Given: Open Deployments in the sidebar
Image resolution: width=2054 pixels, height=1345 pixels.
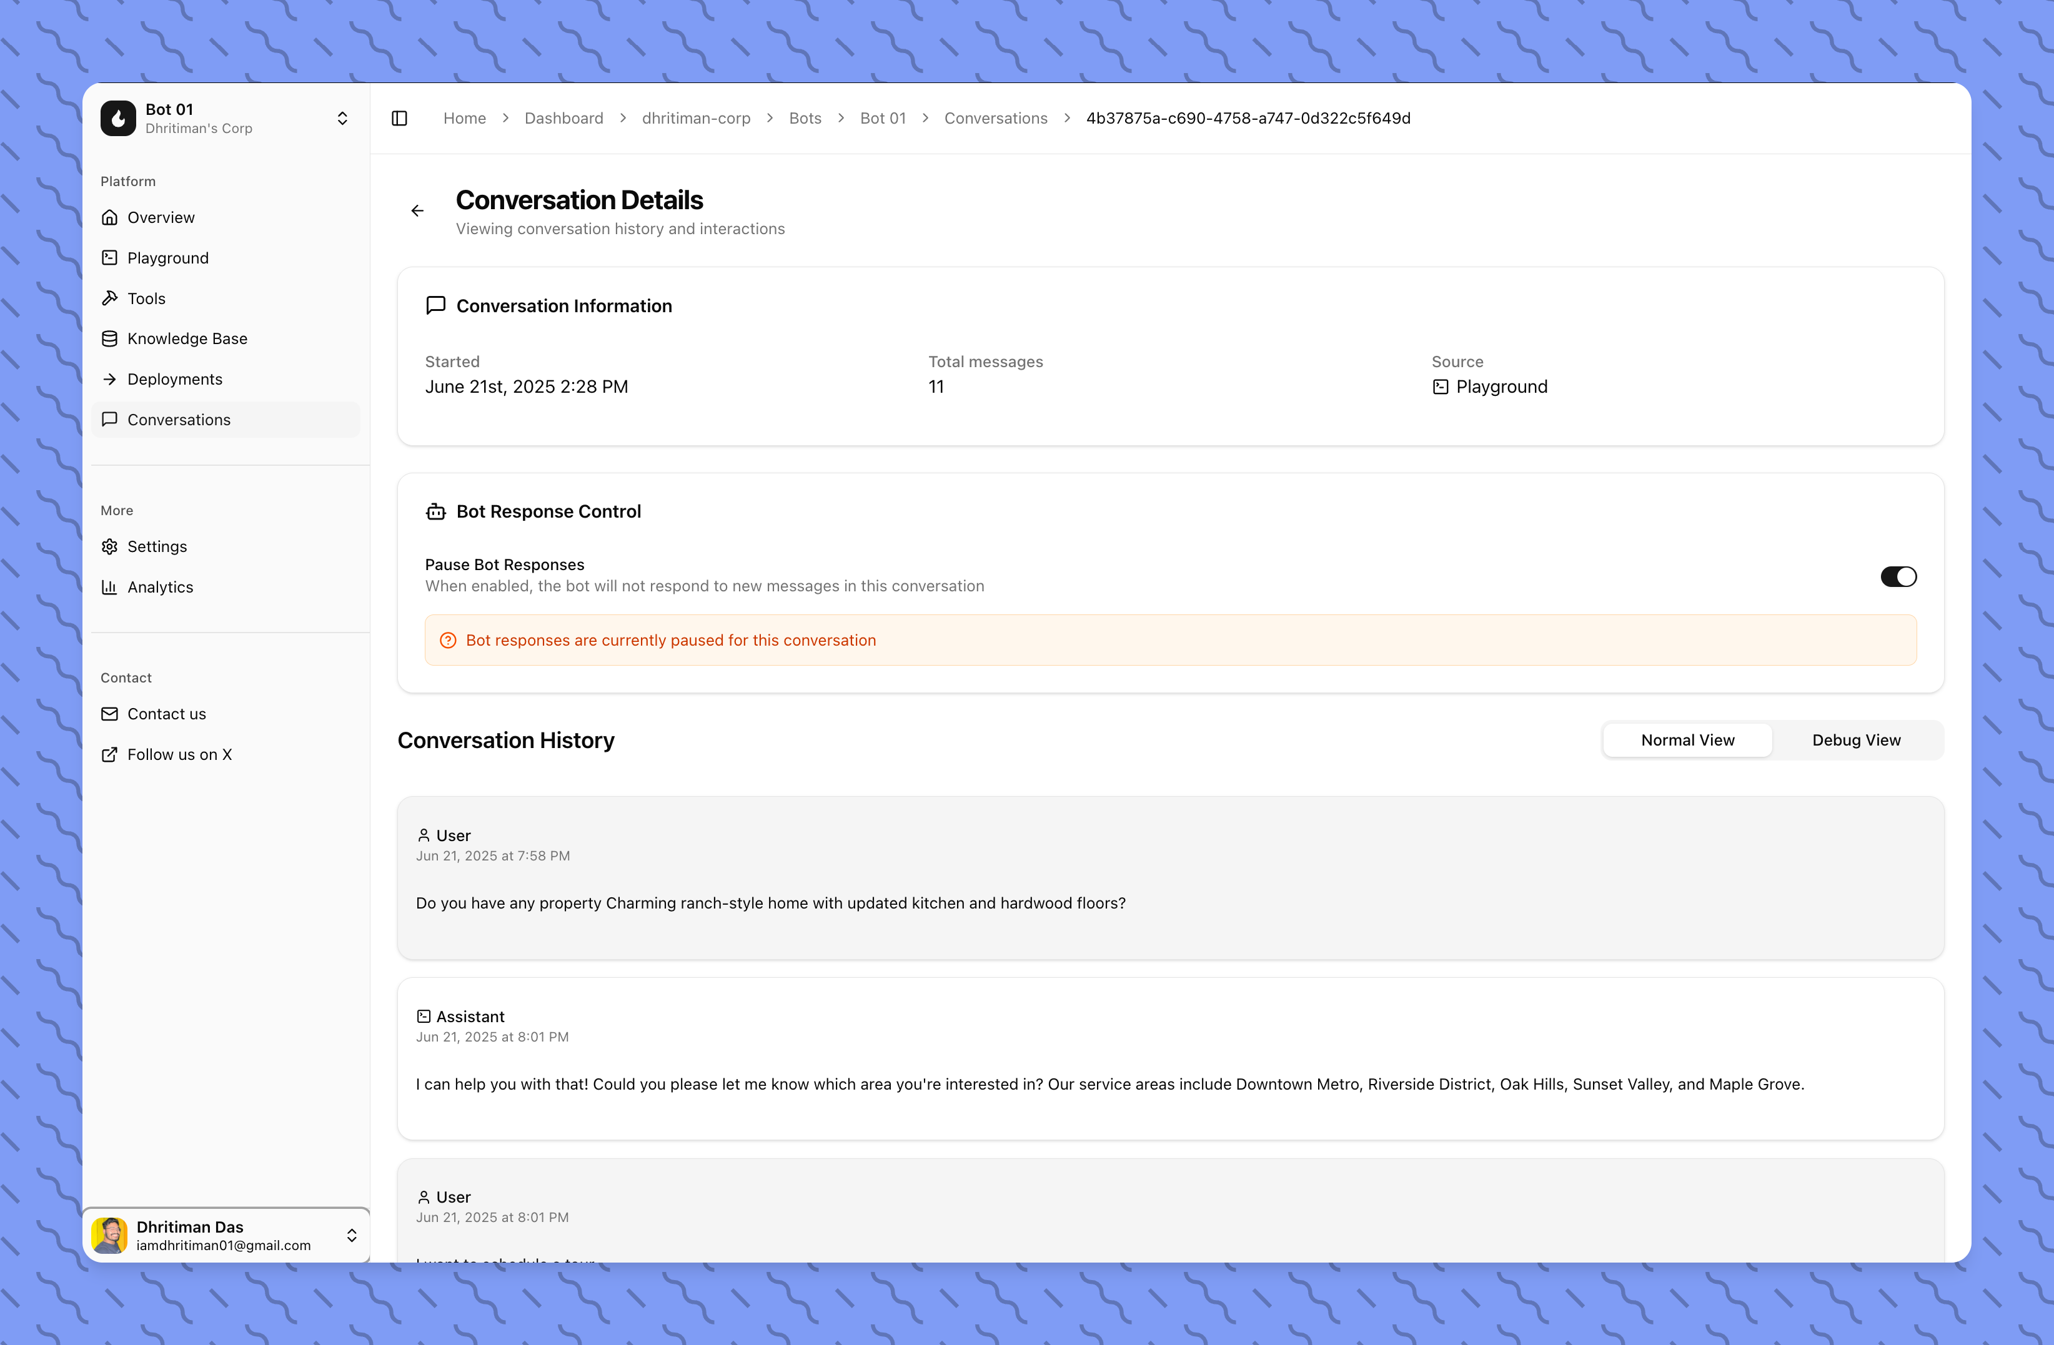Looking at the screenshot, I should (226, 380).
